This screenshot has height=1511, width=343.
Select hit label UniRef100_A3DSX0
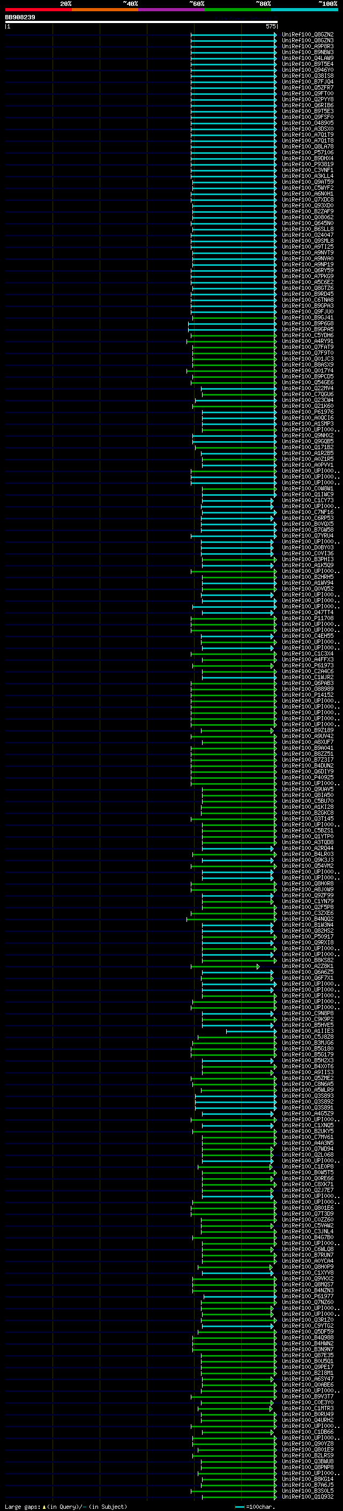[308, 129]
